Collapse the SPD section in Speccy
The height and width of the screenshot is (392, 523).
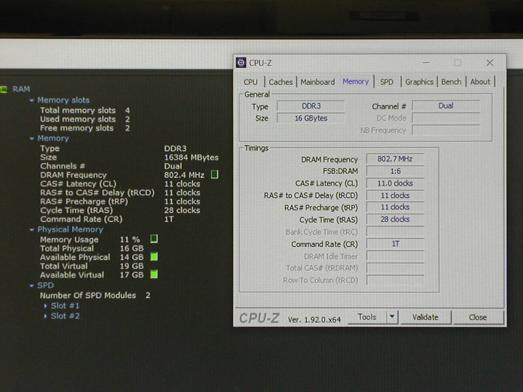click(x=31, y=286)
